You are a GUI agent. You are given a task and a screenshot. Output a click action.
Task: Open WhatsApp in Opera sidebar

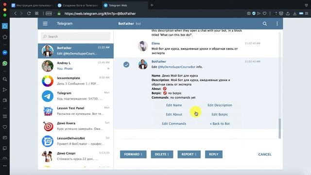point(5,64)
